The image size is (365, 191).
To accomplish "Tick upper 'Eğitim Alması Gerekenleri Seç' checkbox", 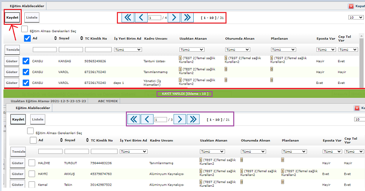I will tap(24, 29).
